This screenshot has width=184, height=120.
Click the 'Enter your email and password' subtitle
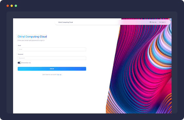pyautogui.click(x=31, y=40)
